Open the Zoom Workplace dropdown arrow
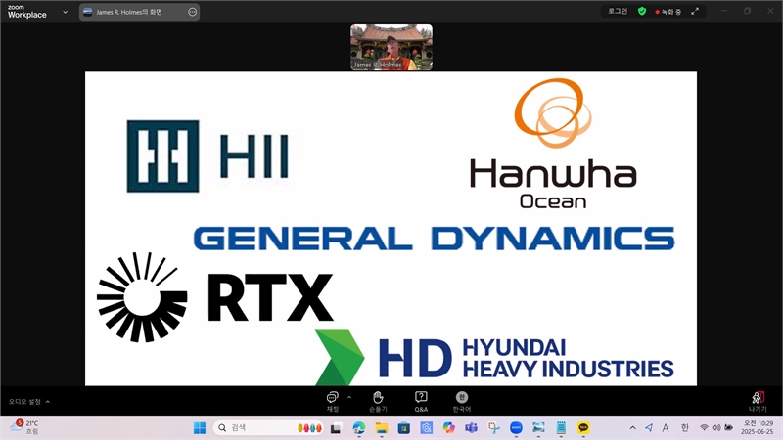 [65, 12]
